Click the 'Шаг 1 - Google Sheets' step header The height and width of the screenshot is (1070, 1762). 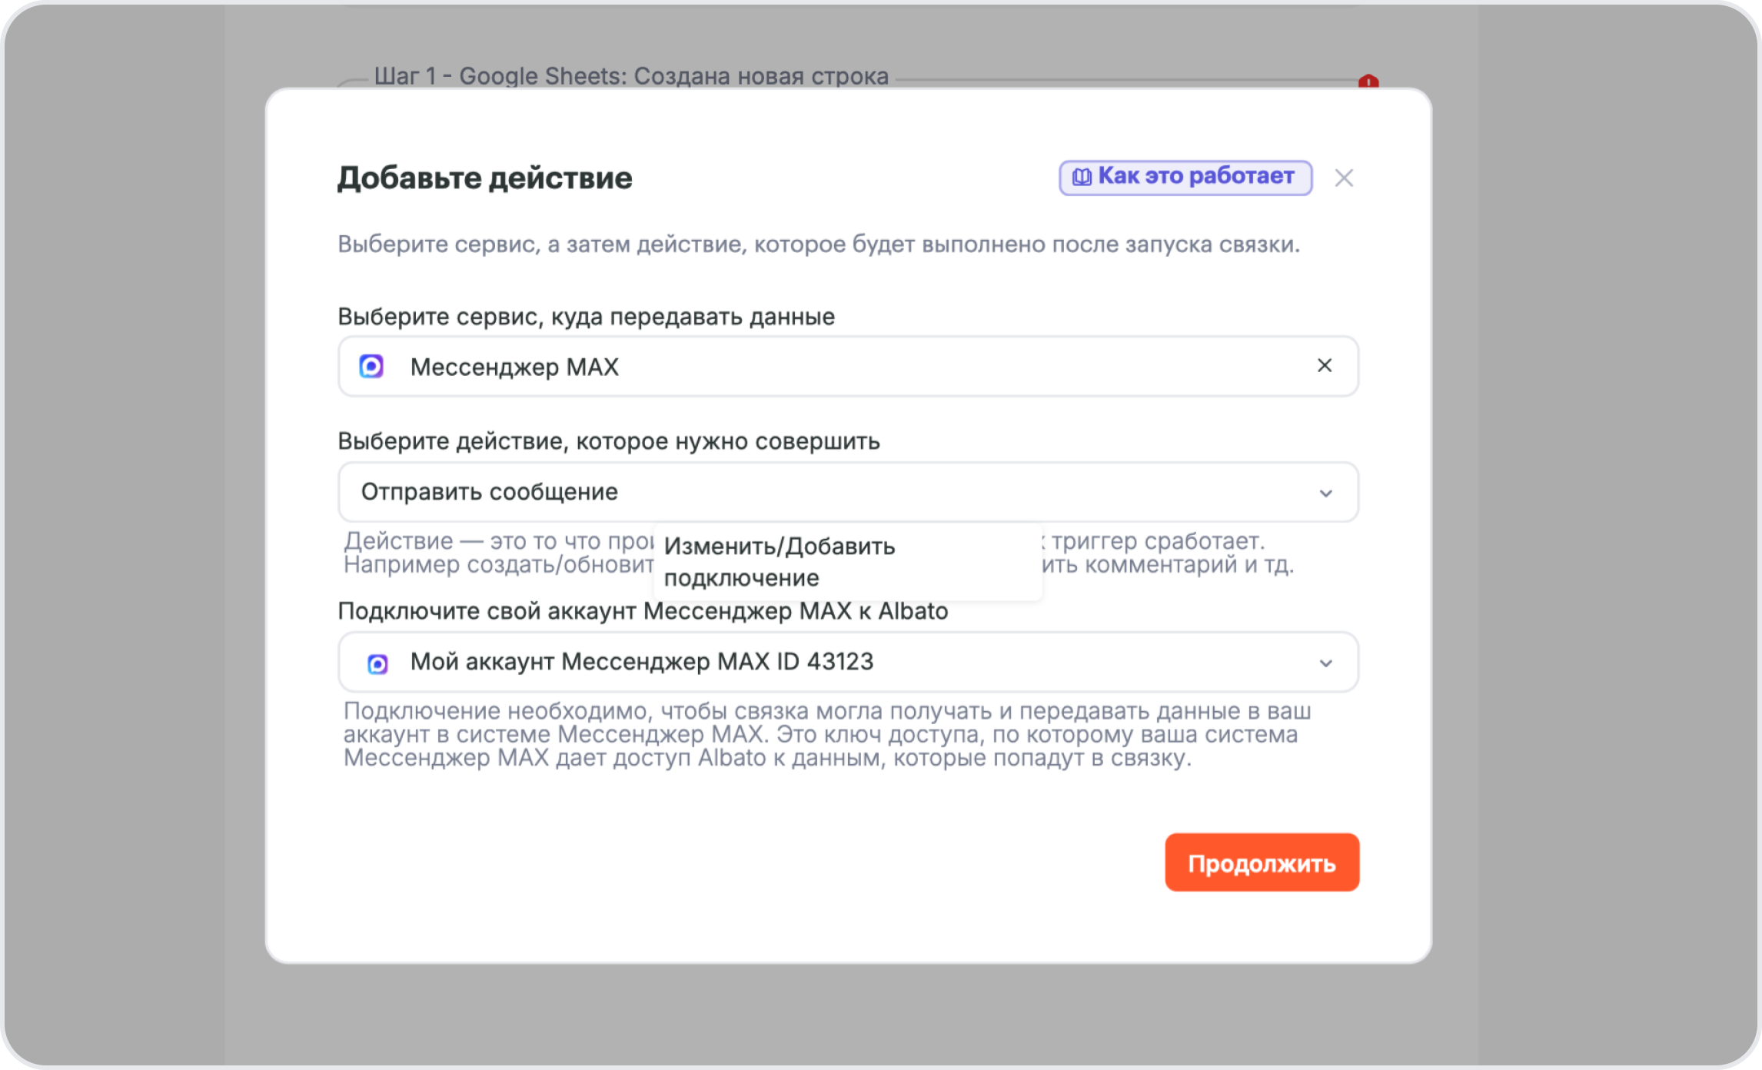(x=630, y=76)
